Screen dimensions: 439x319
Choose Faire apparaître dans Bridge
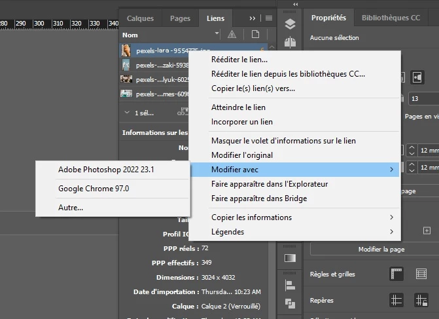[295, 198]
